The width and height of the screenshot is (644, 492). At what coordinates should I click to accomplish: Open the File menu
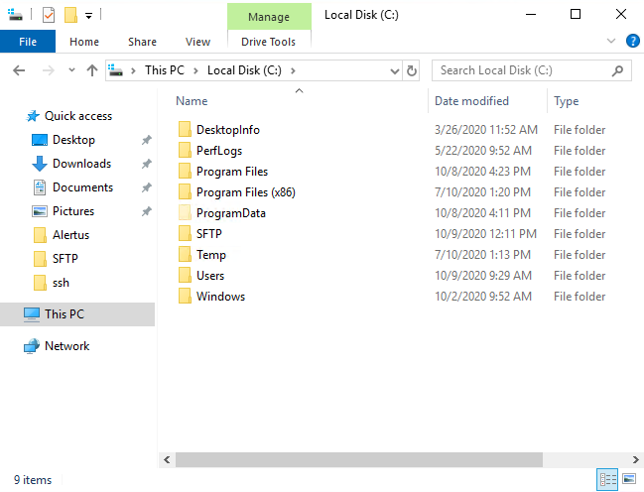pyautogui.click(x=28, y=42)
